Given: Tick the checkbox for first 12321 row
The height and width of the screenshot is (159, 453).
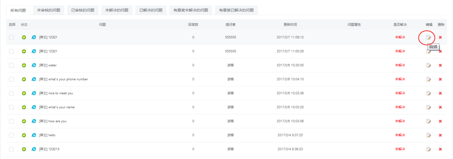Looking at the screenshot, I should (11, 37).
